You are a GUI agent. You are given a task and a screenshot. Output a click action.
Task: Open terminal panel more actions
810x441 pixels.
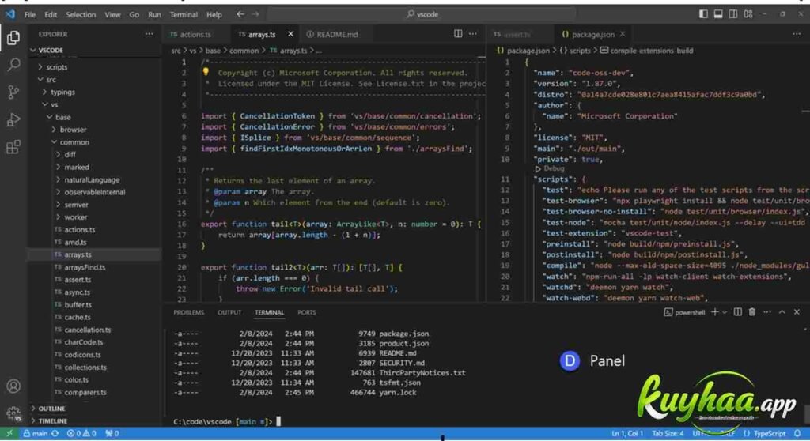tap(767, 312)
